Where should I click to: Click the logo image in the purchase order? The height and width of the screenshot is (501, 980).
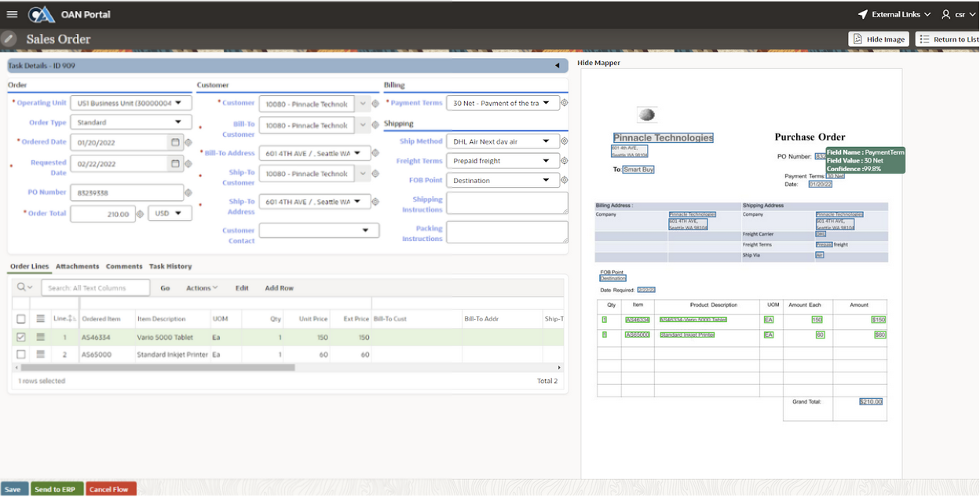pyautogui.click(x=647, y=115)
